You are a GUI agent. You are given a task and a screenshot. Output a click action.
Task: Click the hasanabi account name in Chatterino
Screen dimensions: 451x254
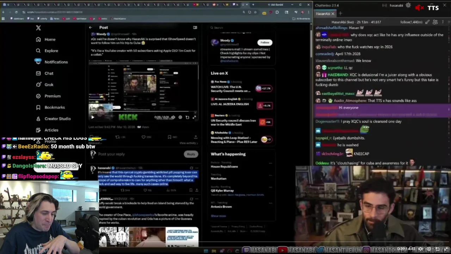pyautogui.click(x=396, y=6)
